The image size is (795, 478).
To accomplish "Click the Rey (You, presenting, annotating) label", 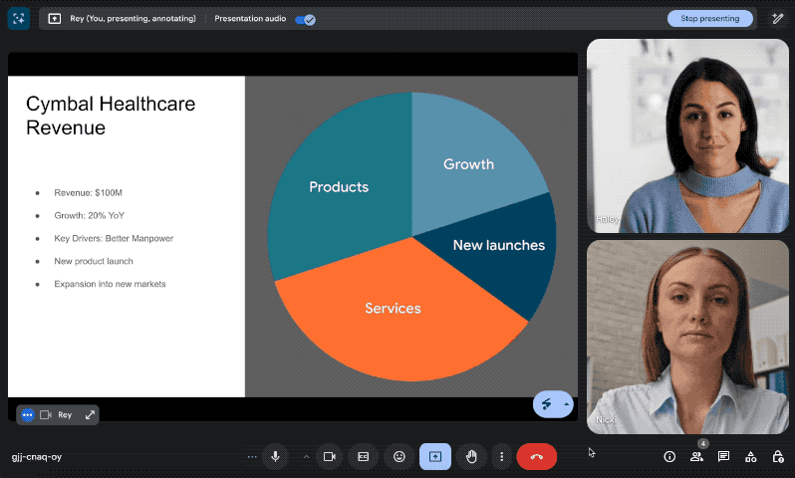I will tap(132, 19).
